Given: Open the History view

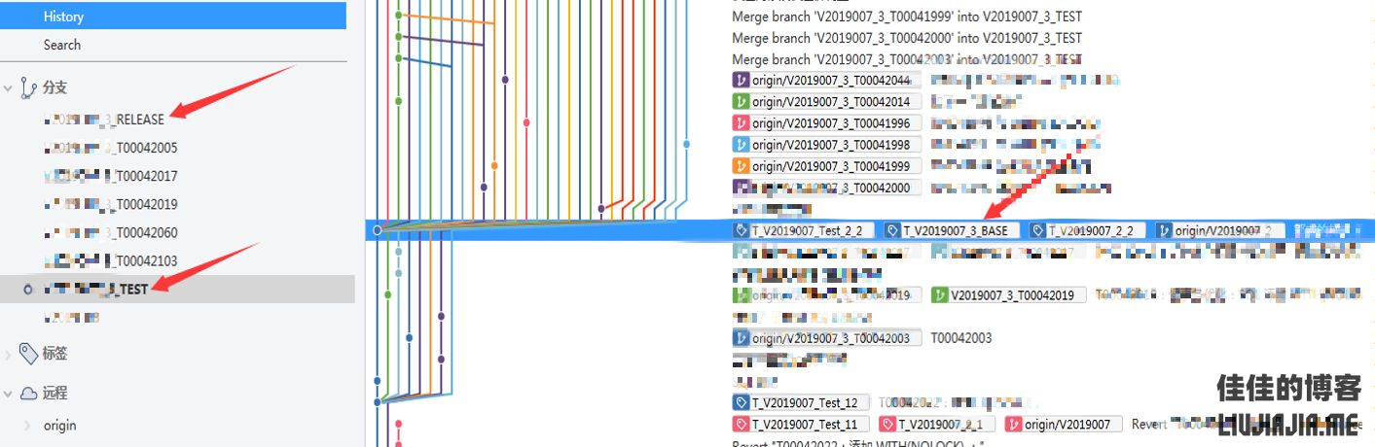Looking at the screenshot, I should pos(63,17).
